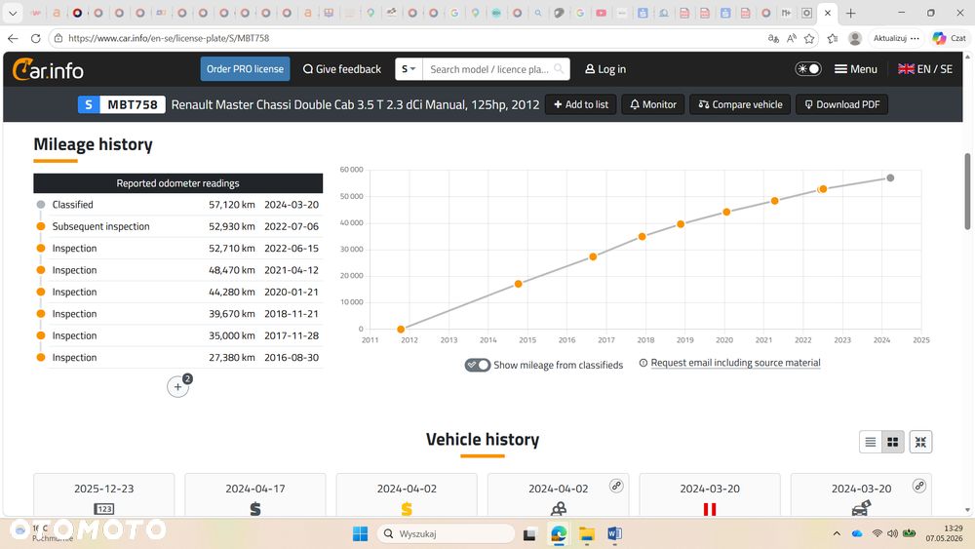Screen dimensions: 975x549
Task: Toggle Show mileage from classifieds
Action: pos(478,365)
